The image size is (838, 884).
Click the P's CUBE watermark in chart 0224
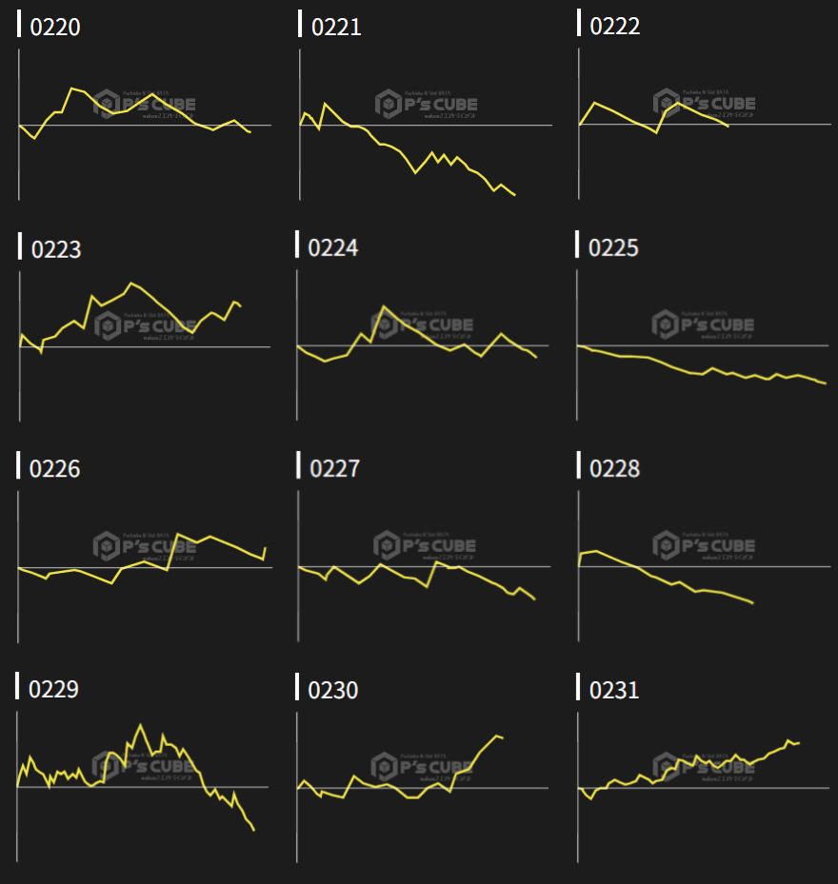426,325
